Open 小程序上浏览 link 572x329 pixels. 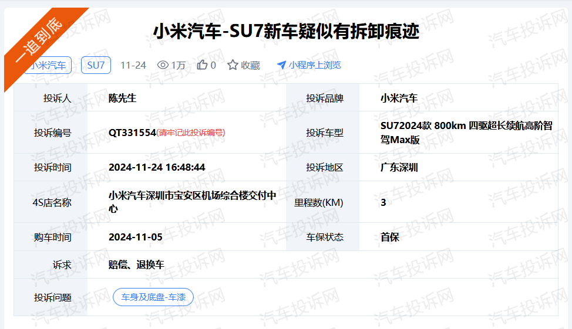315,65
